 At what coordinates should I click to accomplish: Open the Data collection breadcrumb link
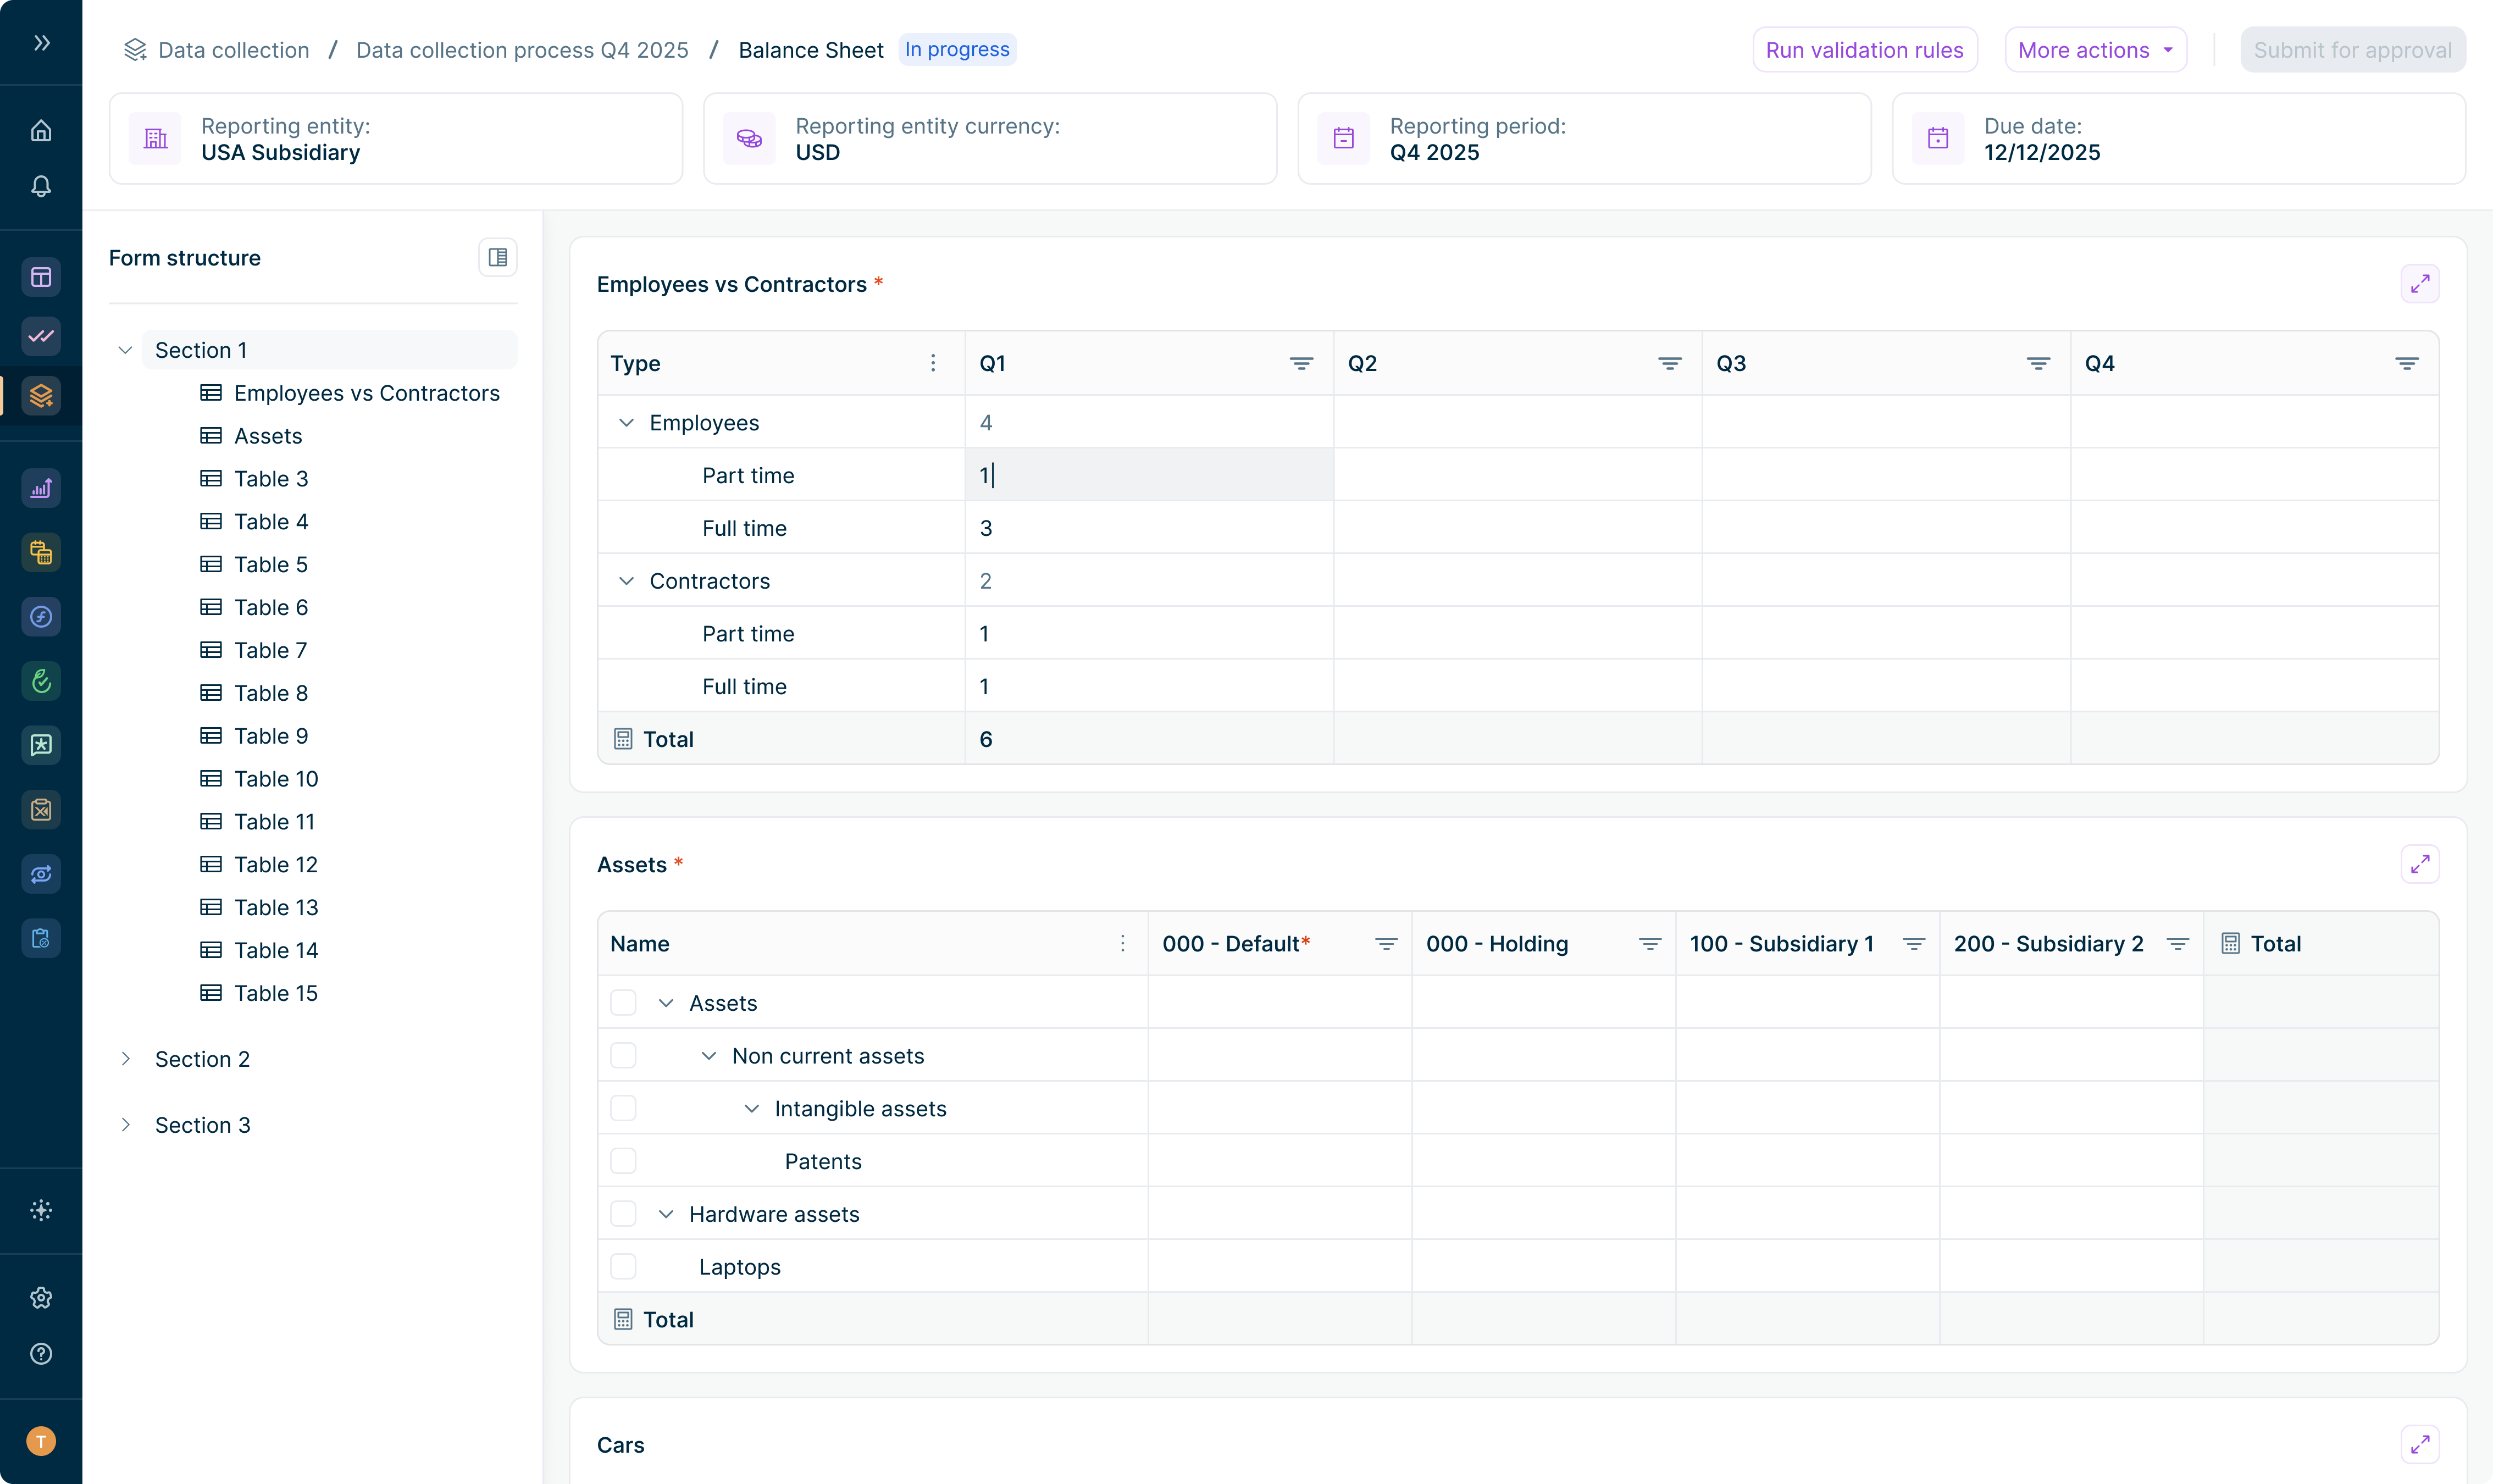233,50
